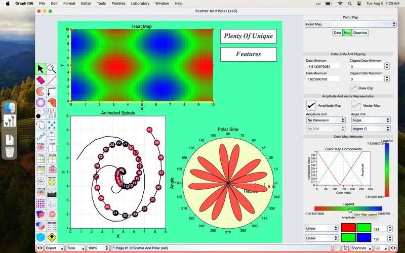Switch to the Graphics tab
The image size is (405, 253).
(x=360, y=33)
